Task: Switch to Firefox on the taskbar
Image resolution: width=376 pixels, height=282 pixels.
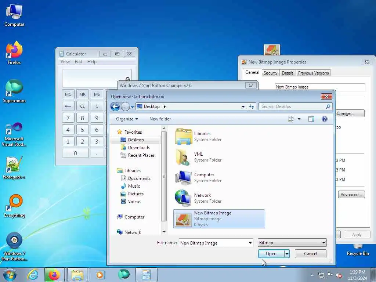Action: [x=54, y=275]
